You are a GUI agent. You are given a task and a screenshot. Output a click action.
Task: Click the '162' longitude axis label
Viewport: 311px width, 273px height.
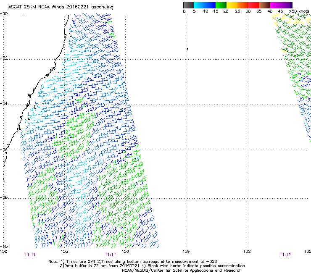(x=247, y=252)
